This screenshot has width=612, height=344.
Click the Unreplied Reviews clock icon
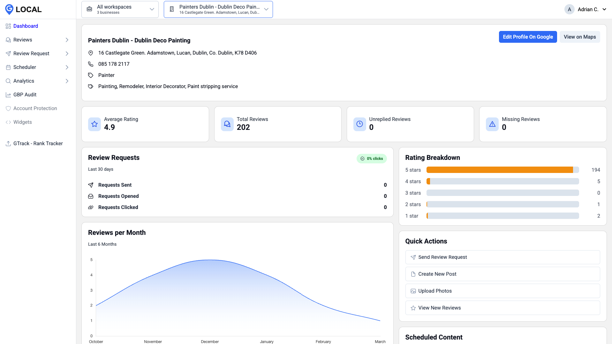coord(359,124)
